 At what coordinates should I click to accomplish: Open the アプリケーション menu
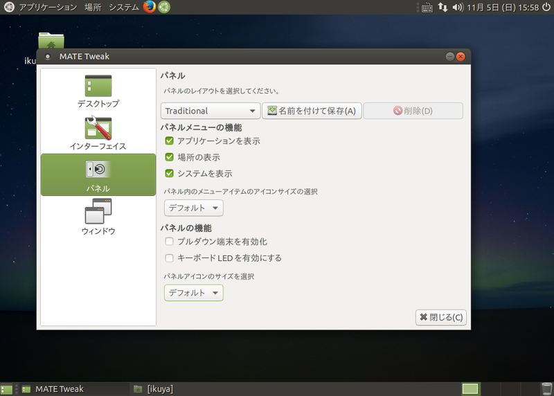(x=48, y=7)
